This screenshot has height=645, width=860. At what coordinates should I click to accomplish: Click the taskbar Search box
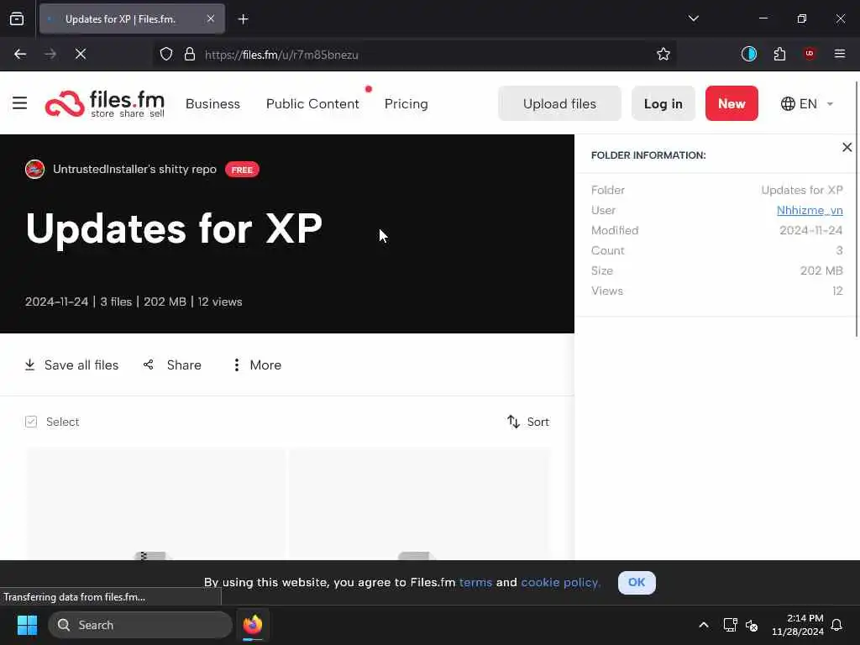(140, 625)
